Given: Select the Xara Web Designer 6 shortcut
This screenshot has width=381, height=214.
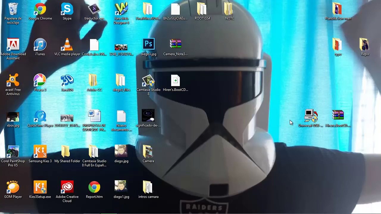Looking at the screenshot, I should click(121, 9).
